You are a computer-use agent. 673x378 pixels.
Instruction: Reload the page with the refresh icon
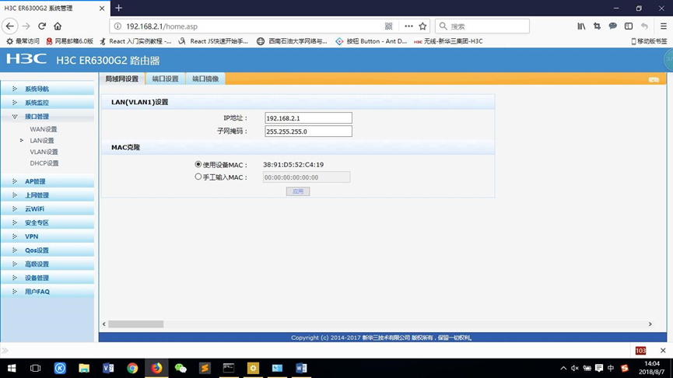tap(42, 26)
